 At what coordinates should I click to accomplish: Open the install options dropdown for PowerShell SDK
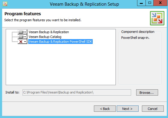(25, 42)
